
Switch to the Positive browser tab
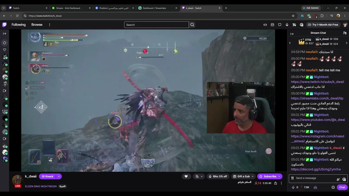[x=115, y=8]
